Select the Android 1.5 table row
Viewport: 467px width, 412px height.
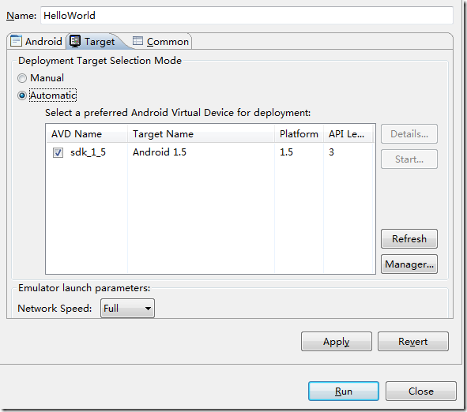click(210, 152)
